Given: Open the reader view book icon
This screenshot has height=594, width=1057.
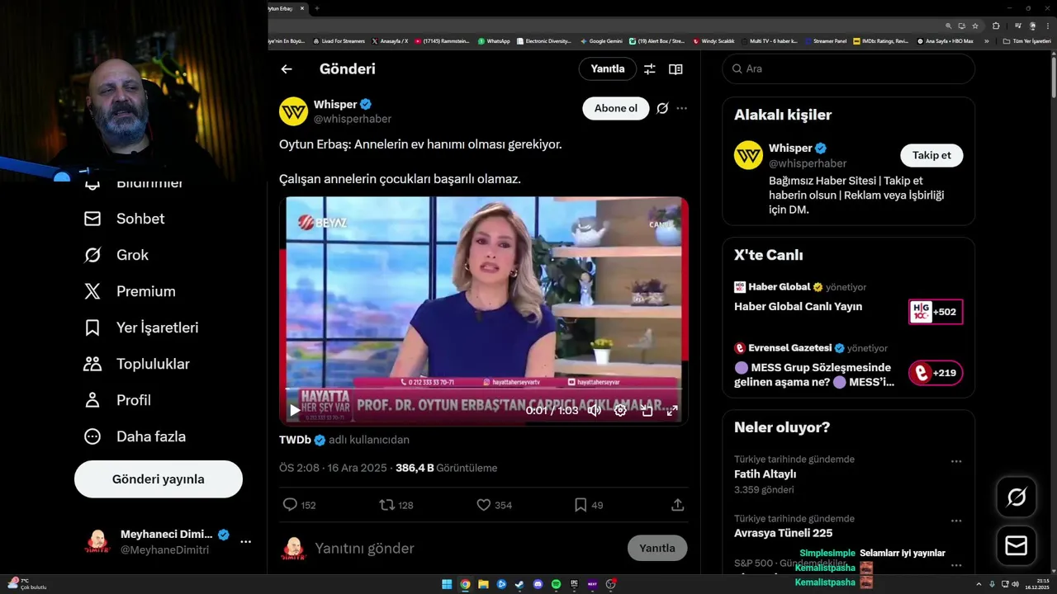Looking at the screenshot, I should (675, 69).
